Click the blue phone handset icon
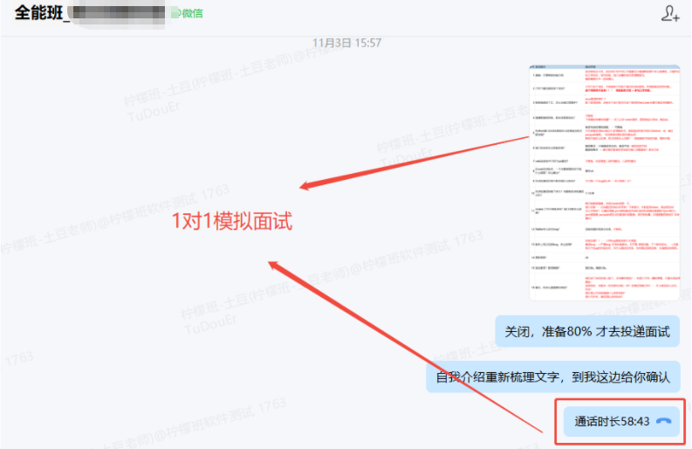Viewport: 692px width, 449px height. point(663,421)
